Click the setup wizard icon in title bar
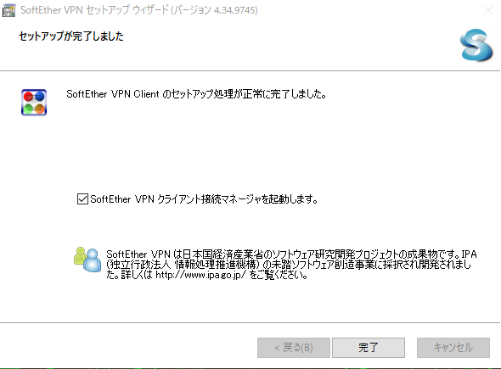The height and width of the screenshot is (369, 501). point(8,10)
